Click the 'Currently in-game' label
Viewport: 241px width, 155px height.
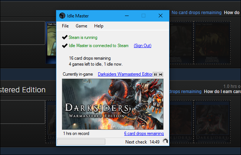[78, 74]
